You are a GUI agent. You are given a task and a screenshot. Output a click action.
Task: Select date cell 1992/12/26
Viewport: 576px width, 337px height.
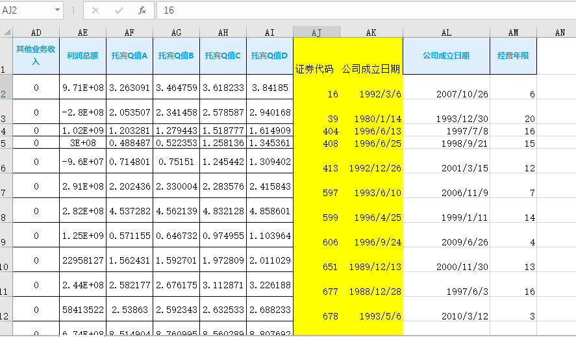pos(371,161)
